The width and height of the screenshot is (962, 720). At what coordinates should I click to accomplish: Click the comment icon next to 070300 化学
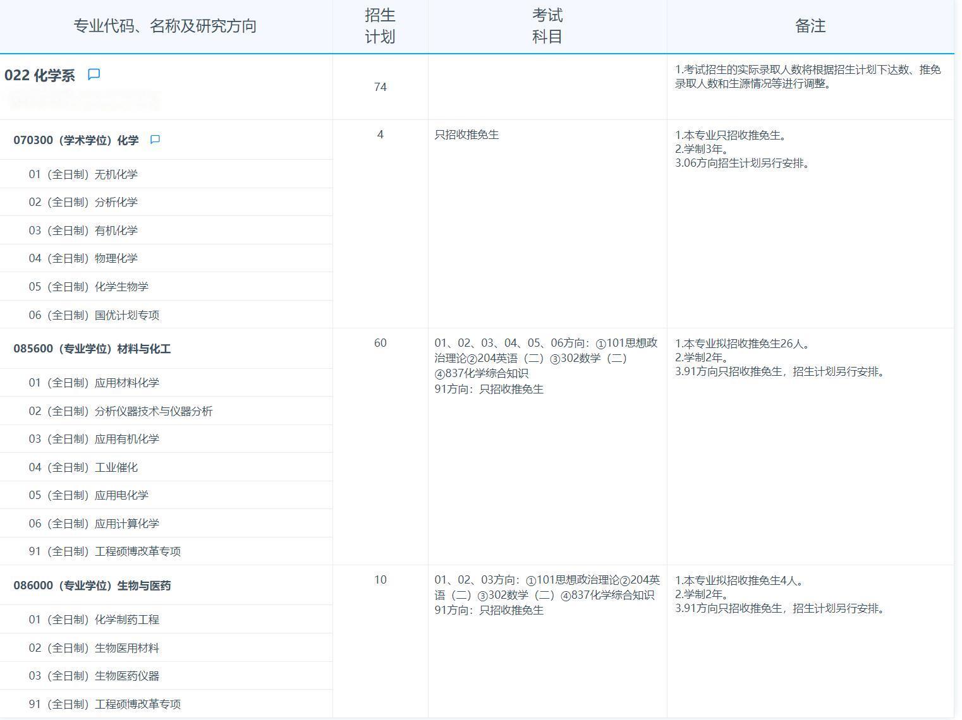(x=155, y=140)
